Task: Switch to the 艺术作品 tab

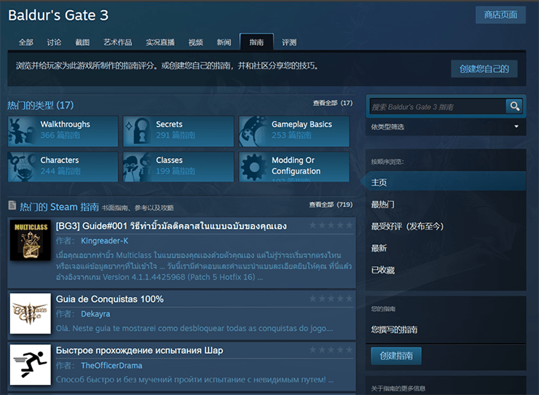Action: tap(118, 42)
